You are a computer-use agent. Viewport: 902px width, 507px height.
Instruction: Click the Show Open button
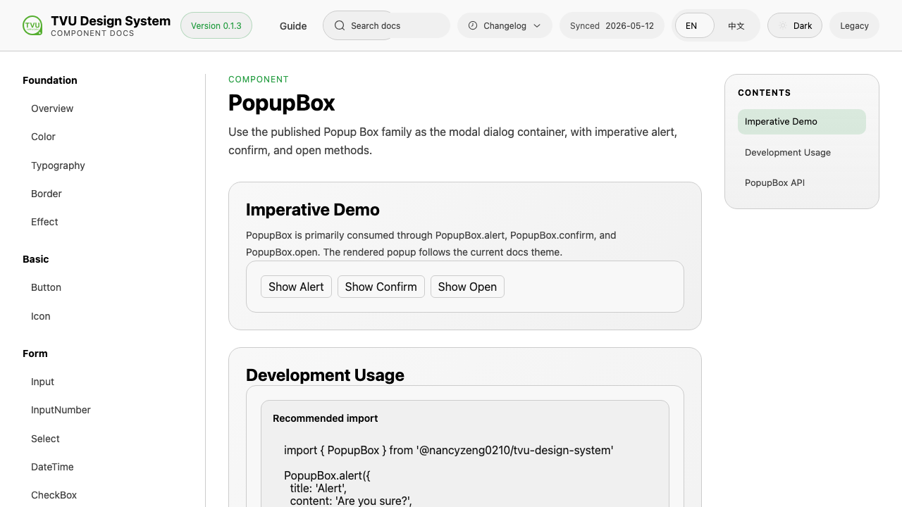click(467, 287)
